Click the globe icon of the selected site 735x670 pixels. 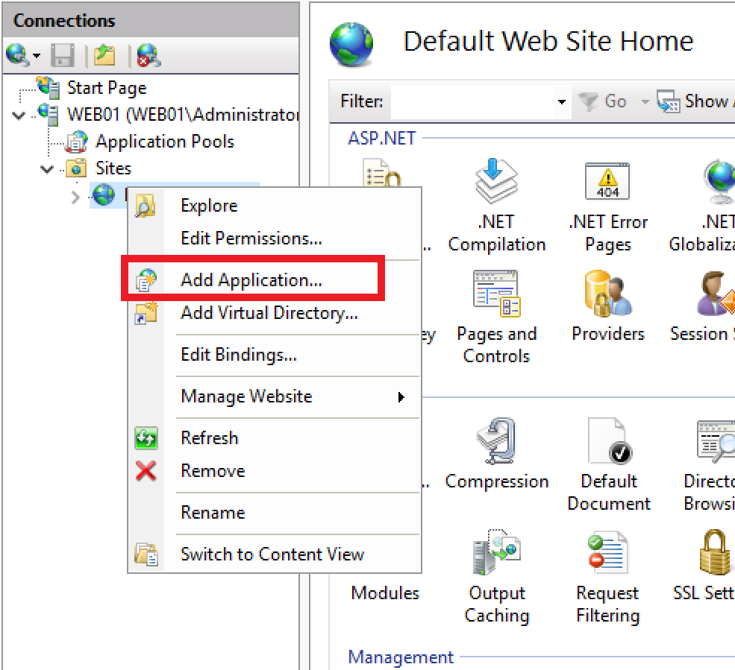click(x=103, y=195)
